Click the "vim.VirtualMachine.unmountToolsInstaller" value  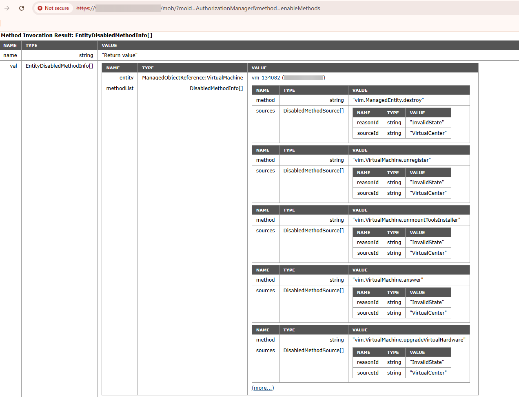[x=406, y=220]
